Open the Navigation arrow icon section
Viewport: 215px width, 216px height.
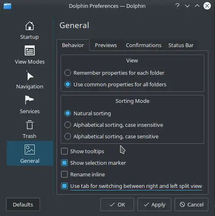pyautogui.click(x=30, y=76)
